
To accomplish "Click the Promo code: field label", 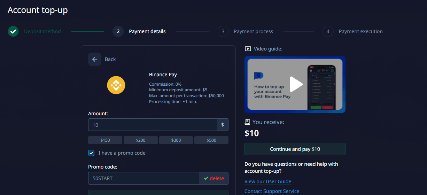I will pyautogui.click(x=103, y=167).
